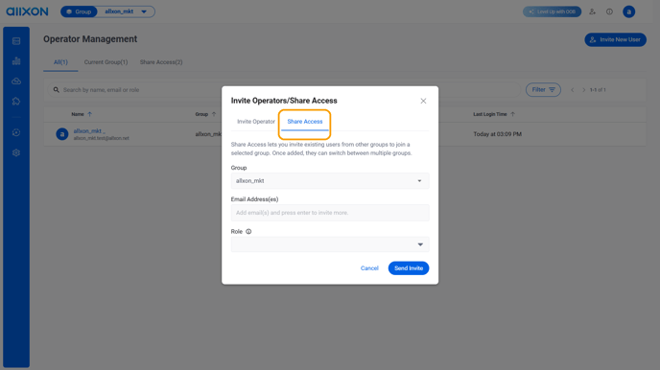
Task: Switch to the Invite Operator tab
Action: [x=256, y=122]
